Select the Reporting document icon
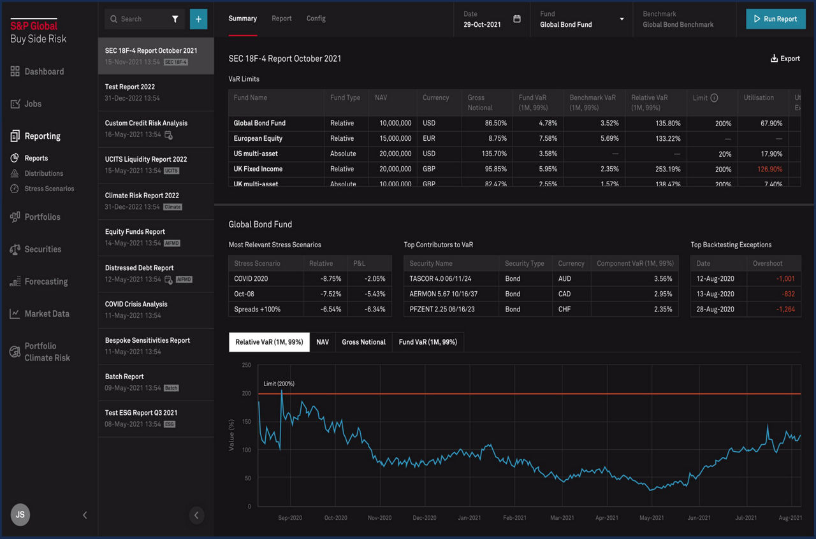 15,136
